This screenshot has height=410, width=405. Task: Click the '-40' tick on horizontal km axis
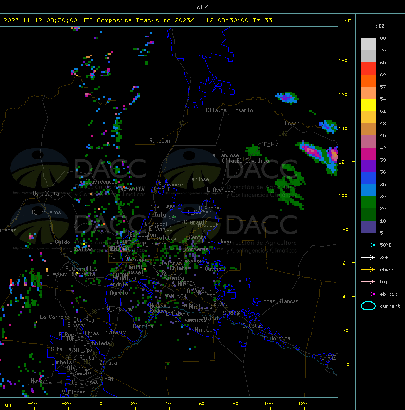[33, 404]
